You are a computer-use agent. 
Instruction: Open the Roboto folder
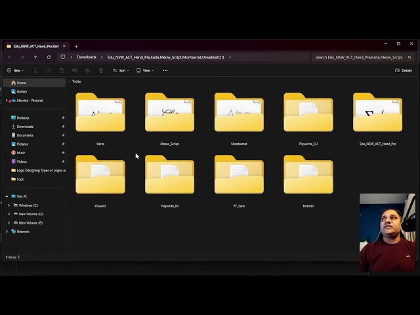(x=308, y=175)
